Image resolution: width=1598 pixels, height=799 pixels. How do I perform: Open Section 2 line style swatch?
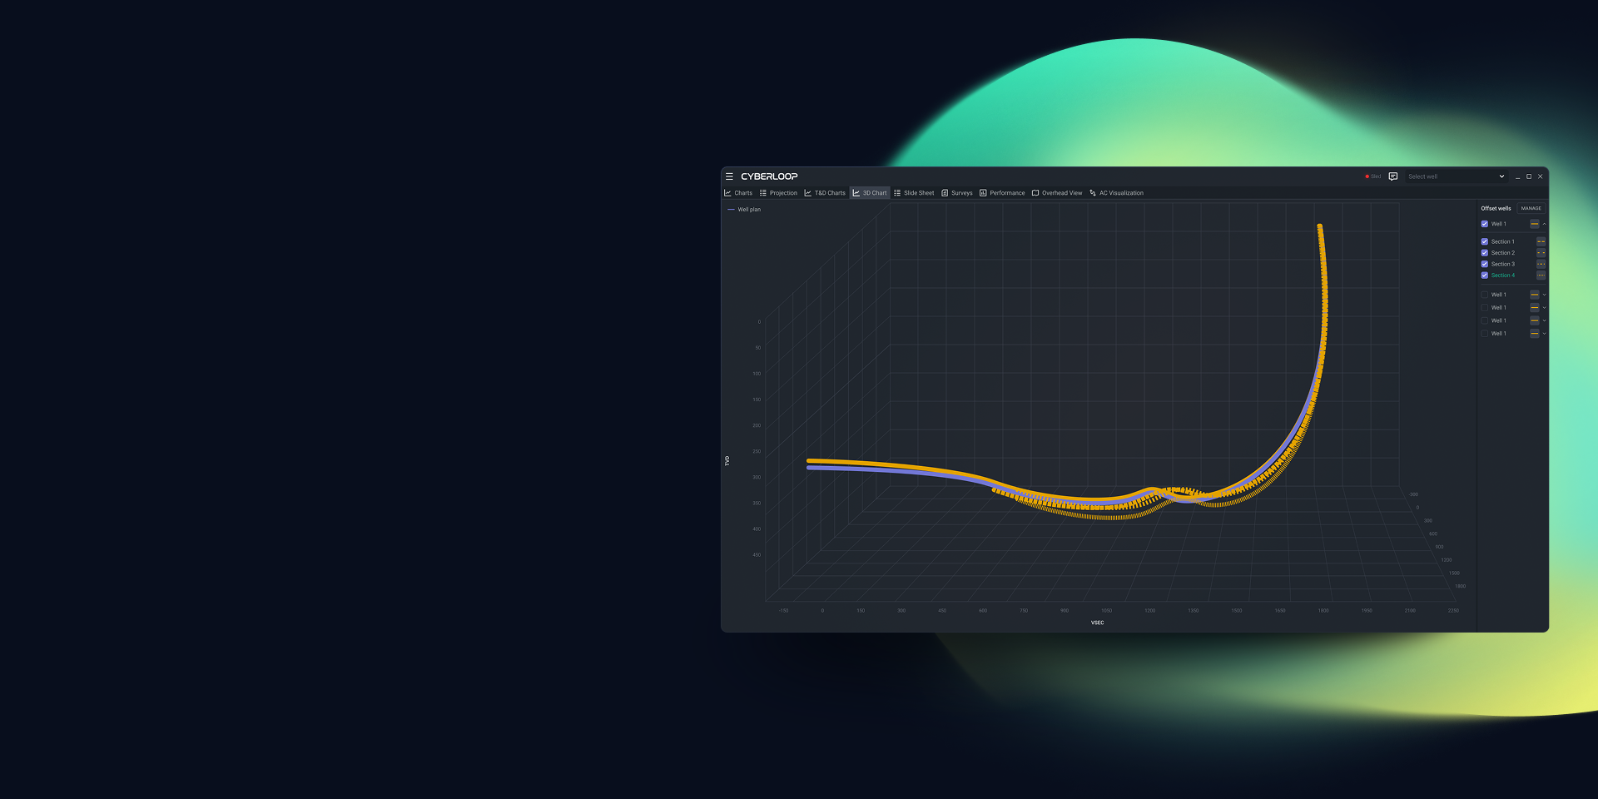(1541, 253)
